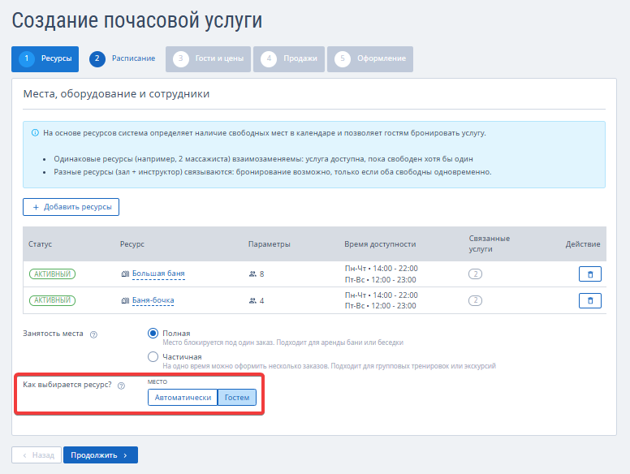Image resolution: width=630 pixels, height=474 pixels.
Task: Click guests icon with capacity 8
Action: pyautogui.click(x=252, y=274)
